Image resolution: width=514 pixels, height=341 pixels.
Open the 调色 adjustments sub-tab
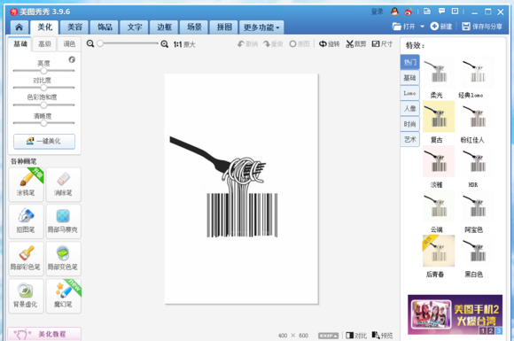click(69, 44)
